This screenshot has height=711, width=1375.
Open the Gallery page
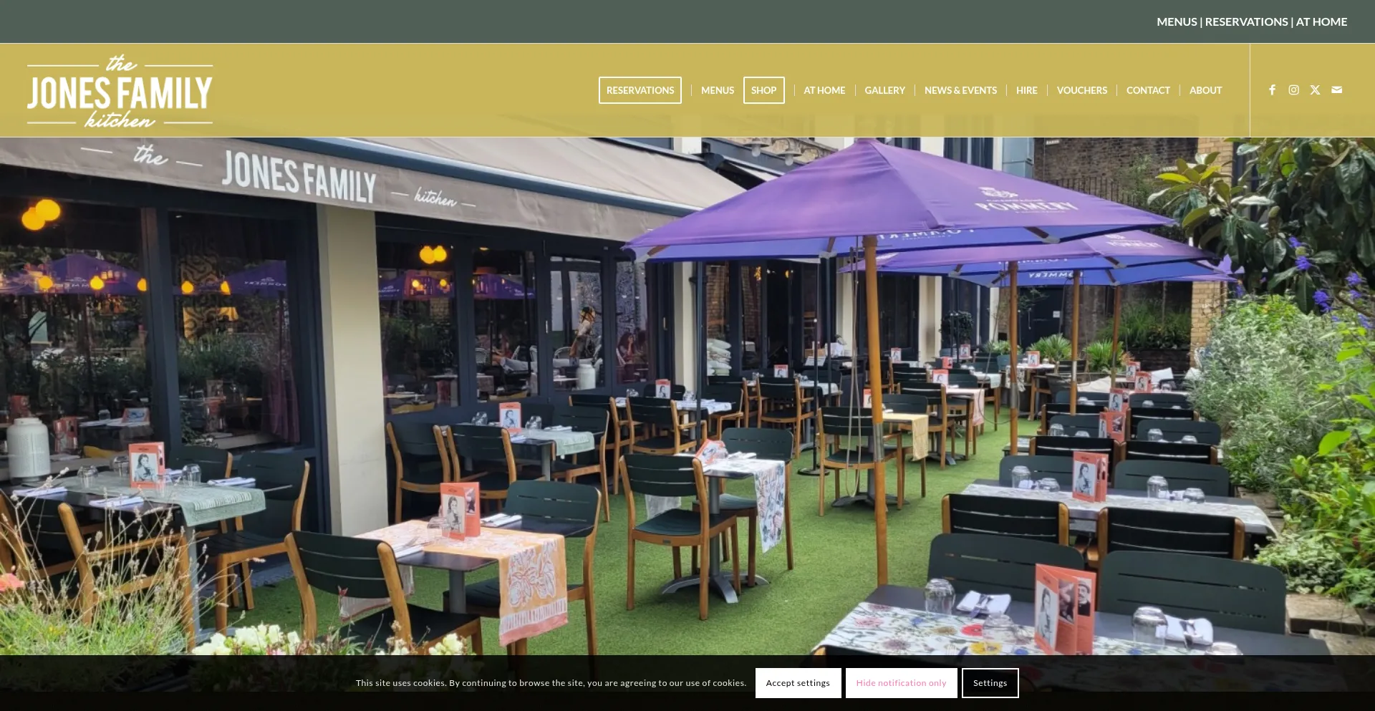coord(884,90)
